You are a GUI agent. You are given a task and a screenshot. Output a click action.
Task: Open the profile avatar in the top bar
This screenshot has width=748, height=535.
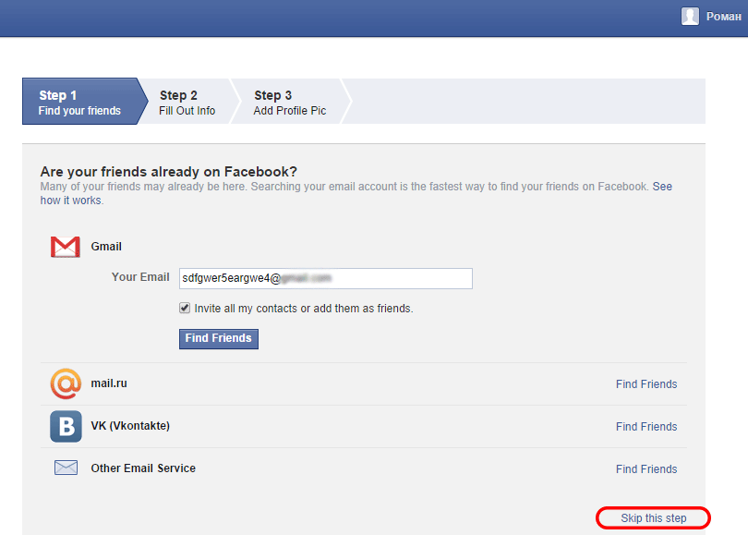coord(690,16)
